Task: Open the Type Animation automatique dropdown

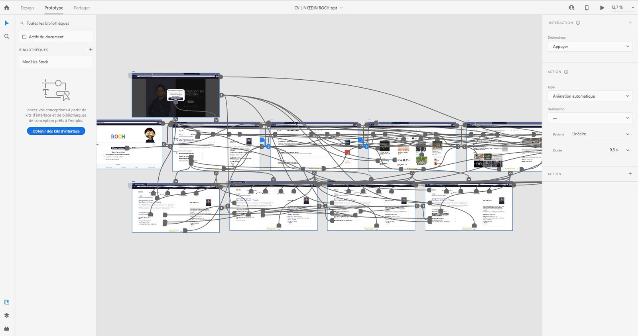Action: (x=590, y=96)
